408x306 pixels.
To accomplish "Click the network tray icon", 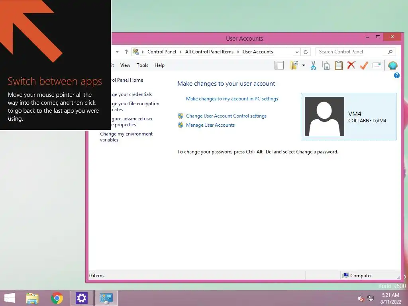I will tap(371, 298).
